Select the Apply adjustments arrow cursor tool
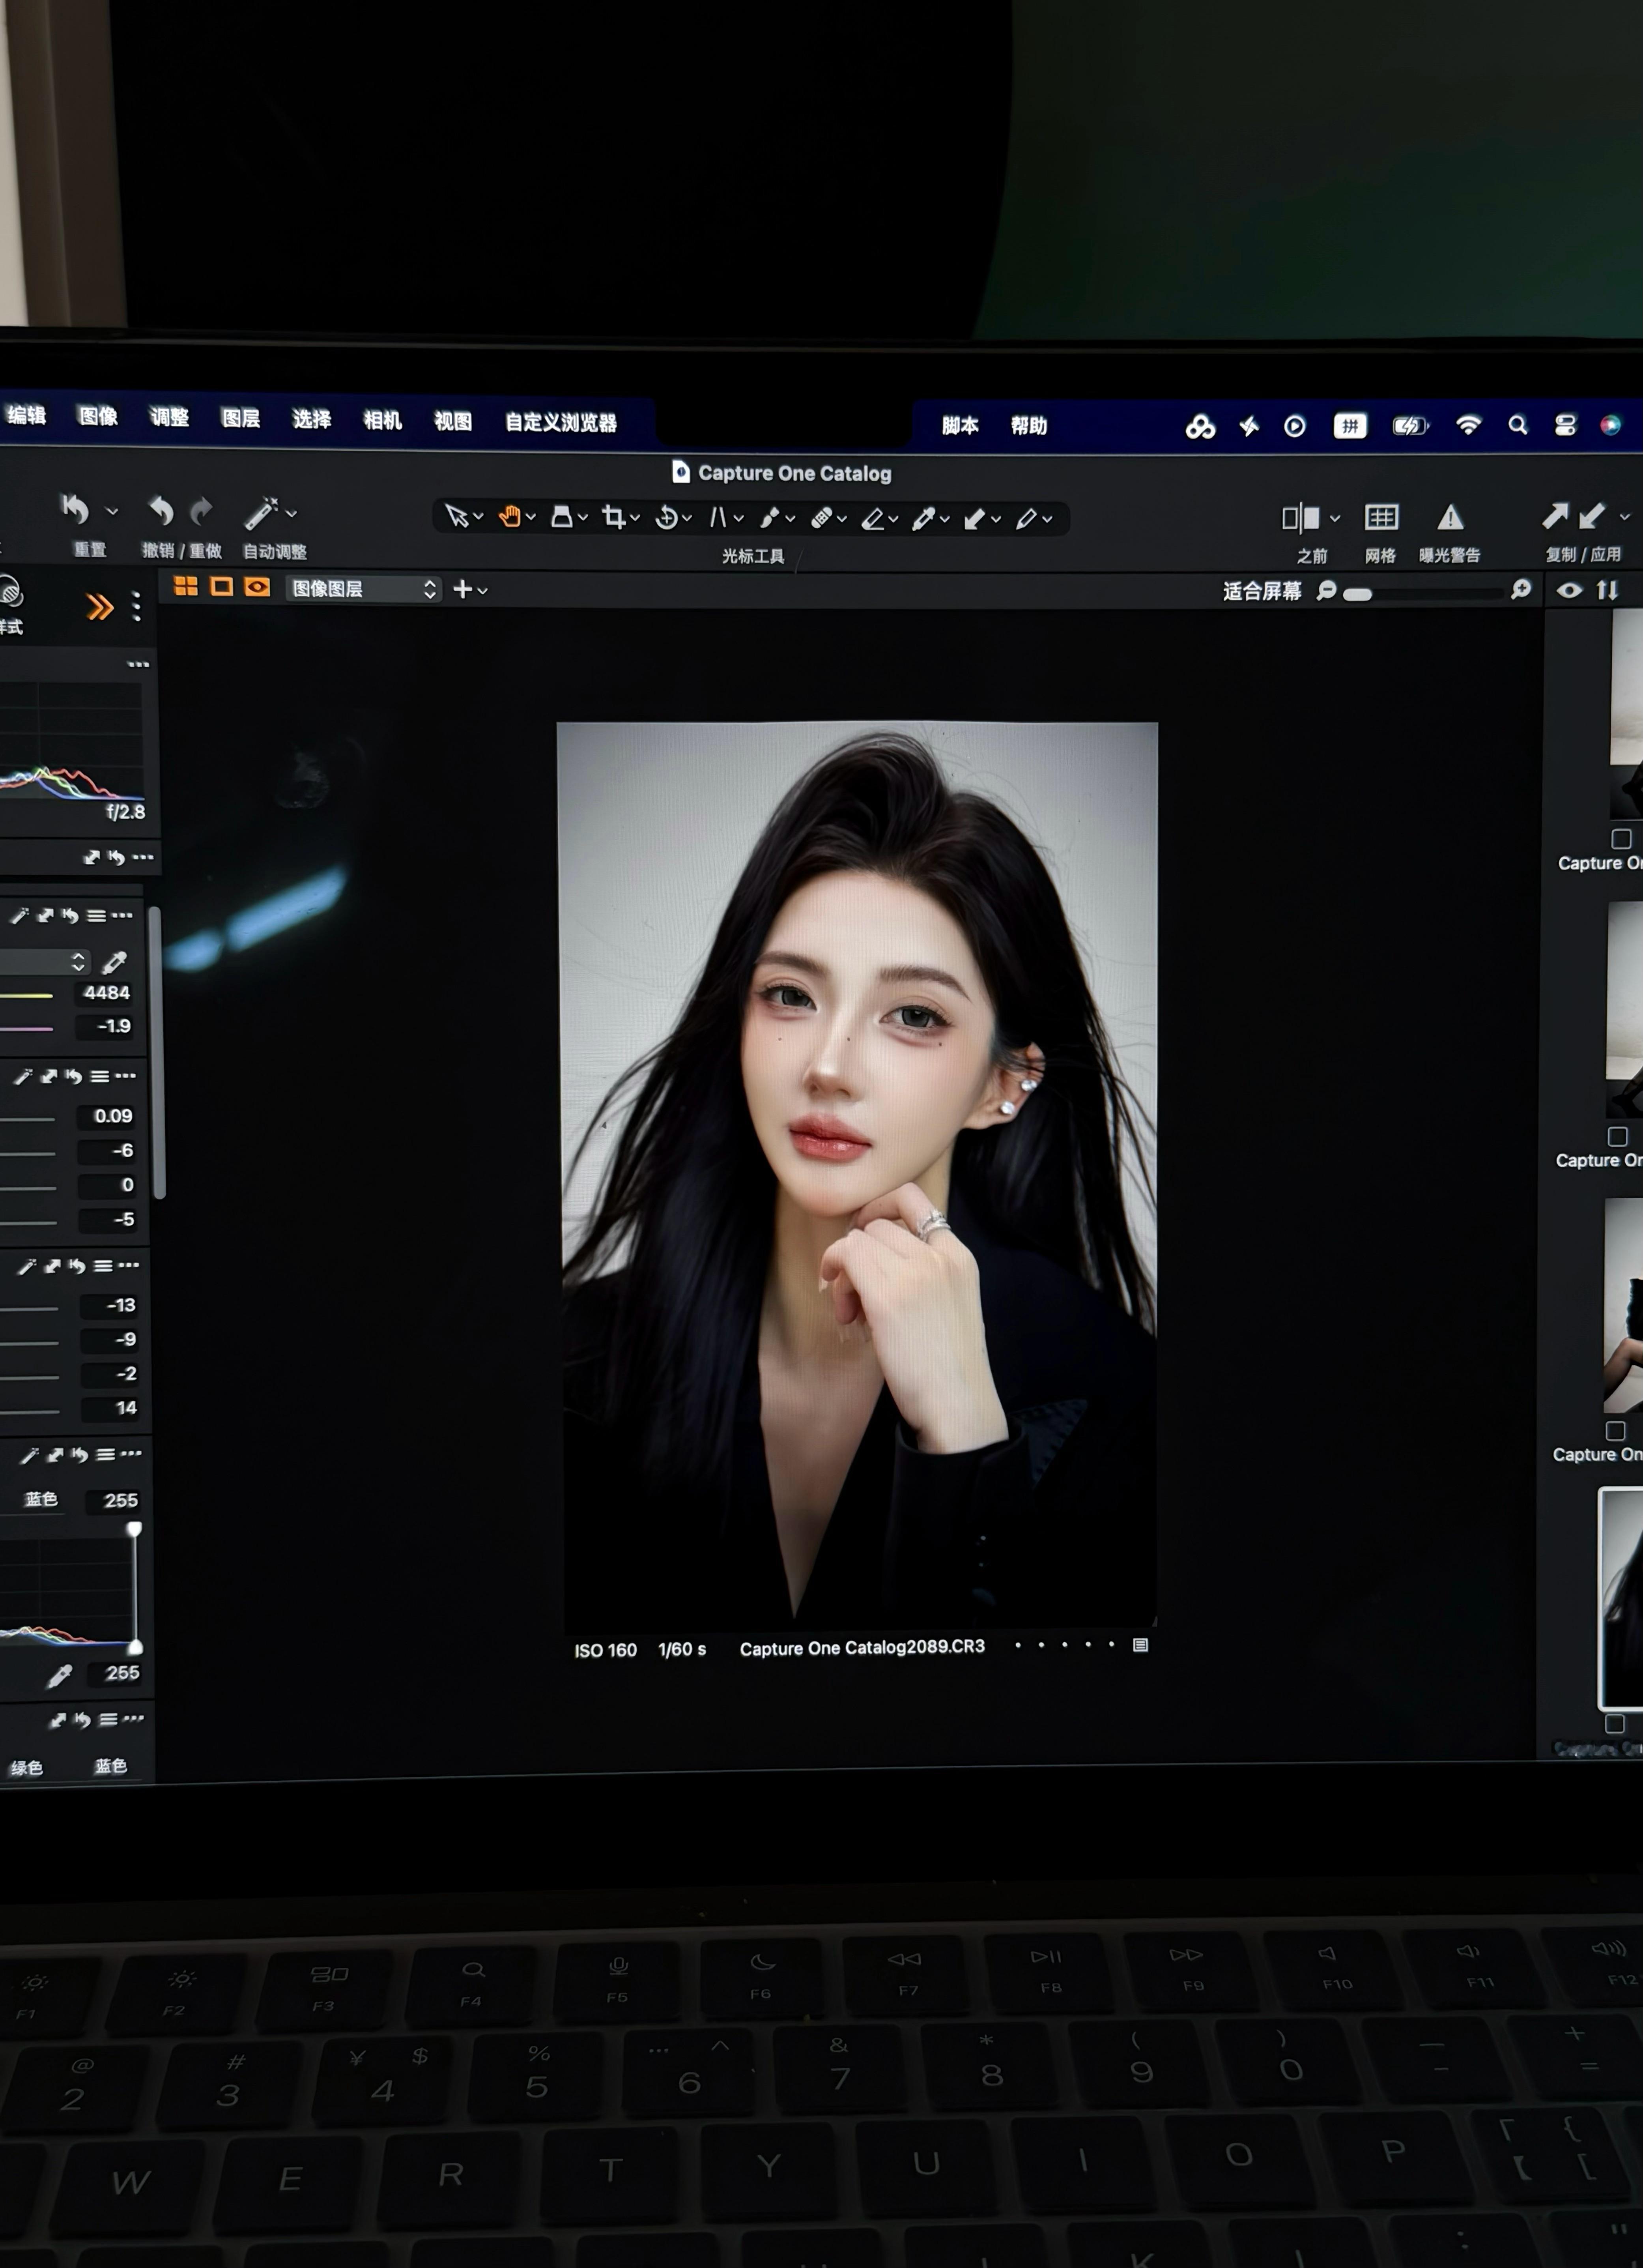 (975, 518)
